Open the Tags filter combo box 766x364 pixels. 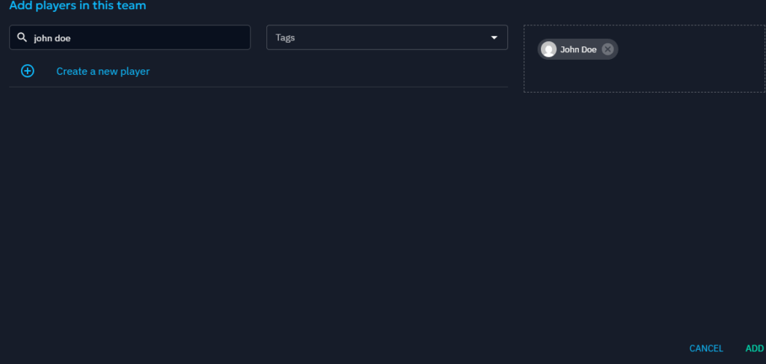tap(387, 37)
